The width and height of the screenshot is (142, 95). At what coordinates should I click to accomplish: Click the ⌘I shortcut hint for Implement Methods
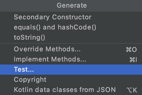tap(133, 60)
